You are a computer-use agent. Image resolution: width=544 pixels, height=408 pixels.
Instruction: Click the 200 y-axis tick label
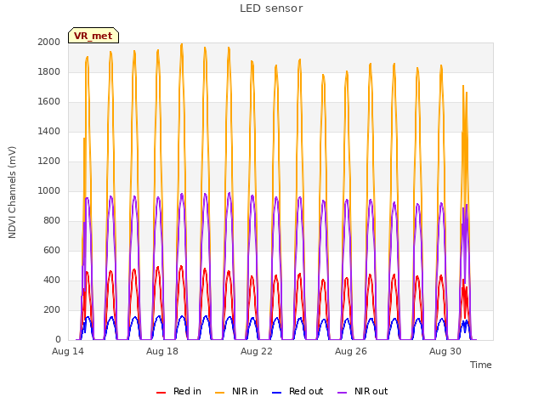click(52, 309)
